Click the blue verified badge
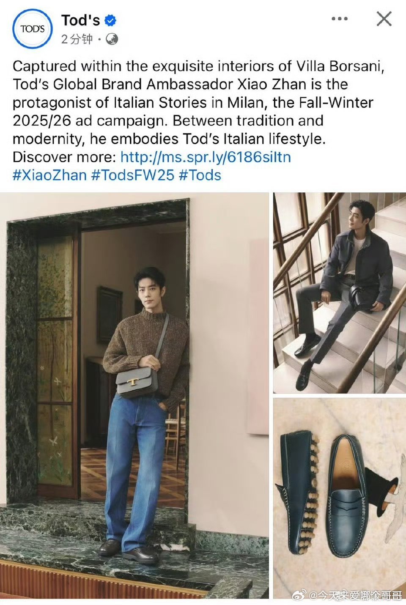This screenshot has width=406, height=605. (x=111, y=20)
